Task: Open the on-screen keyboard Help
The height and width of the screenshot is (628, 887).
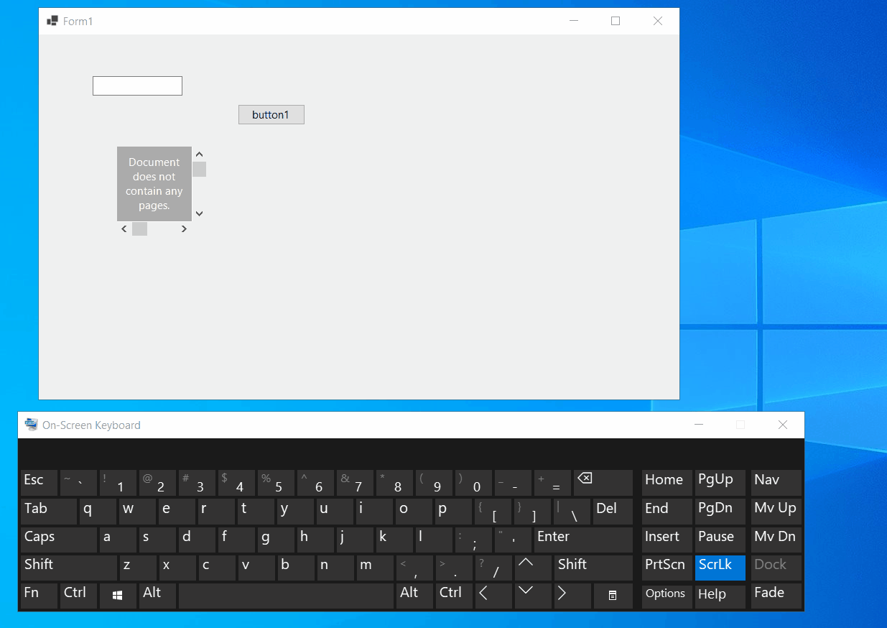Action: [720, 596]
